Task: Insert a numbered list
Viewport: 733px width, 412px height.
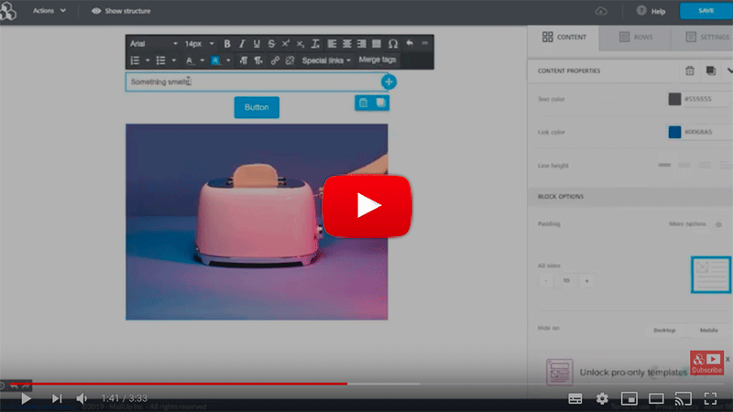Action: pyautogui.click(x=135, y=60)
